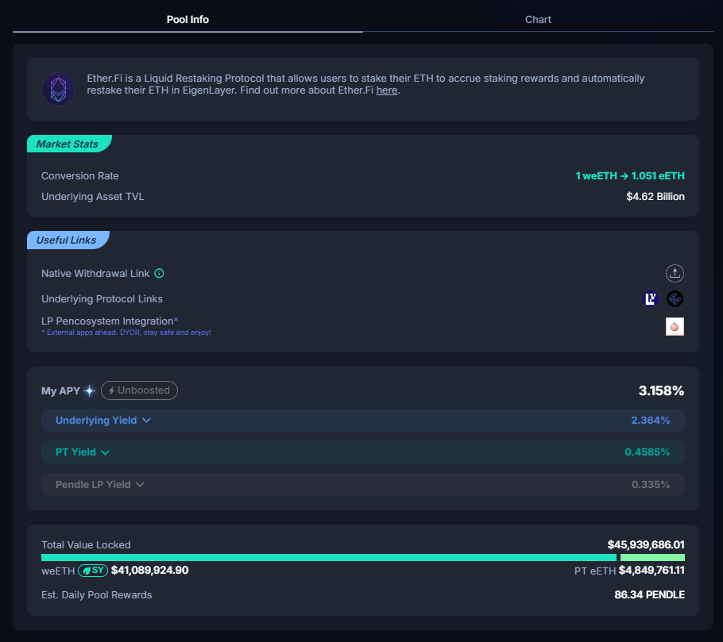Expand the PT Yield row
Image resolution: width=723 pixels, height=642 pixels.
[363, 452]
